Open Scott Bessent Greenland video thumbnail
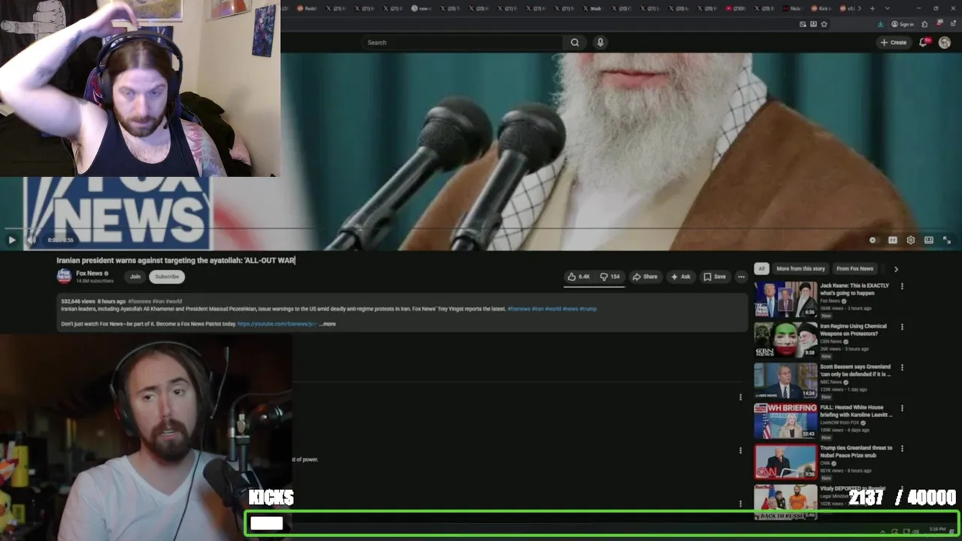 point(785,380)
